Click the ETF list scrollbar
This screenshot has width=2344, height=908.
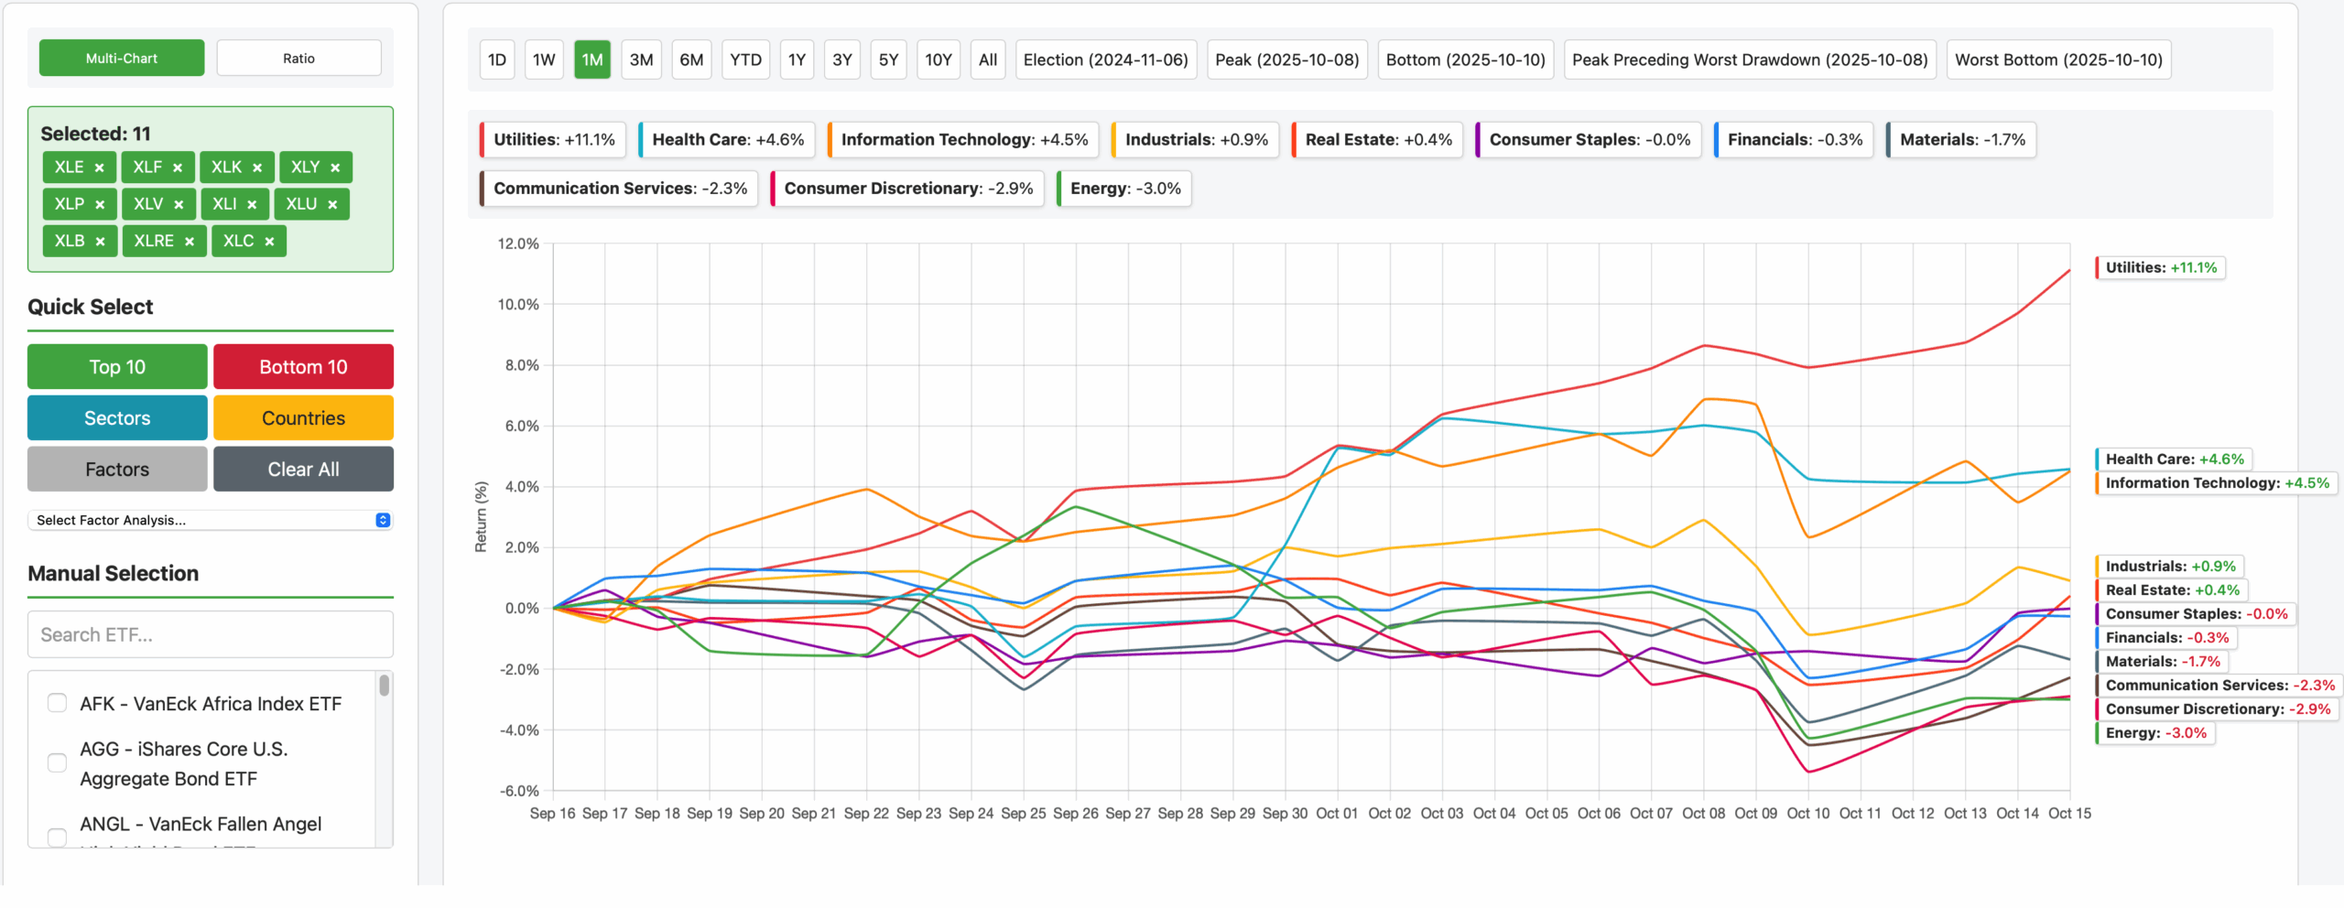[x=385, y=686]
